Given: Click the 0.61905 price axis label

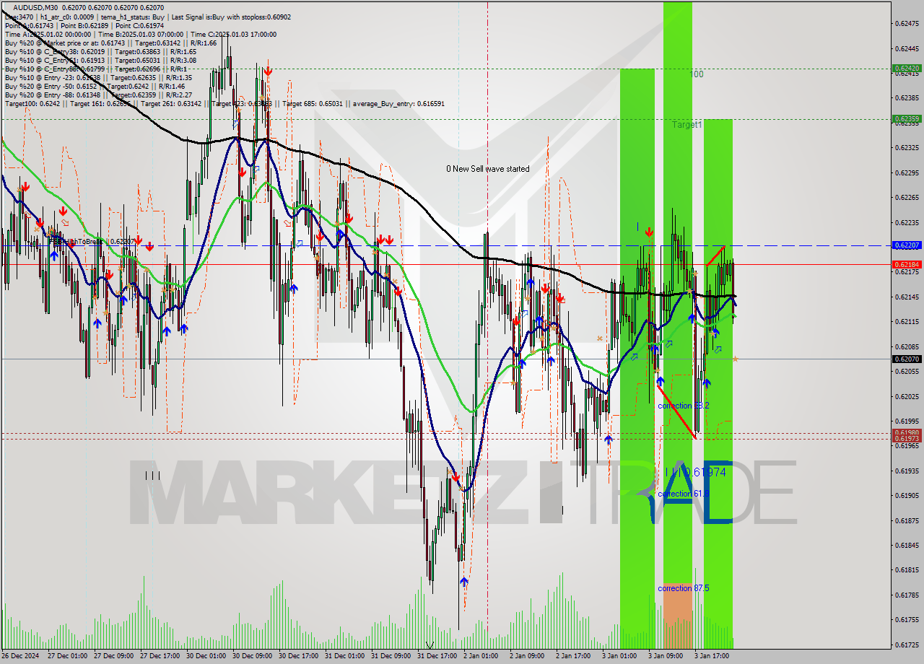Looking at the screenshot, I should (907, 495).
